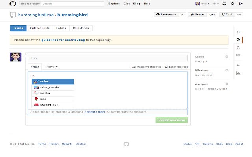The width and height of the screenshot is (252, 157).
Task: Open the Contact footer link
Action: coord(80,144)
